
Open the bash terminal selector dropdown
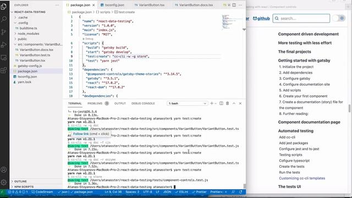coord(187,103)
